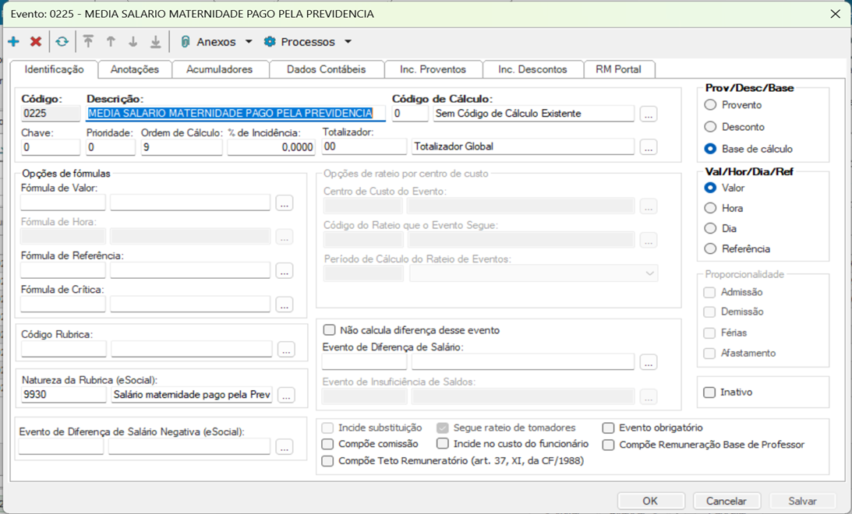Enable the Inativo checkbox
This screenshot has width=852, height=514.
coord(709,393)
